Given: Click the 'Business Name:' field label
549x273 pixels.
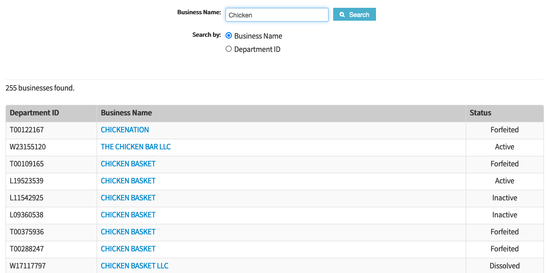Looking at the screenshot, I should [199, 12].
